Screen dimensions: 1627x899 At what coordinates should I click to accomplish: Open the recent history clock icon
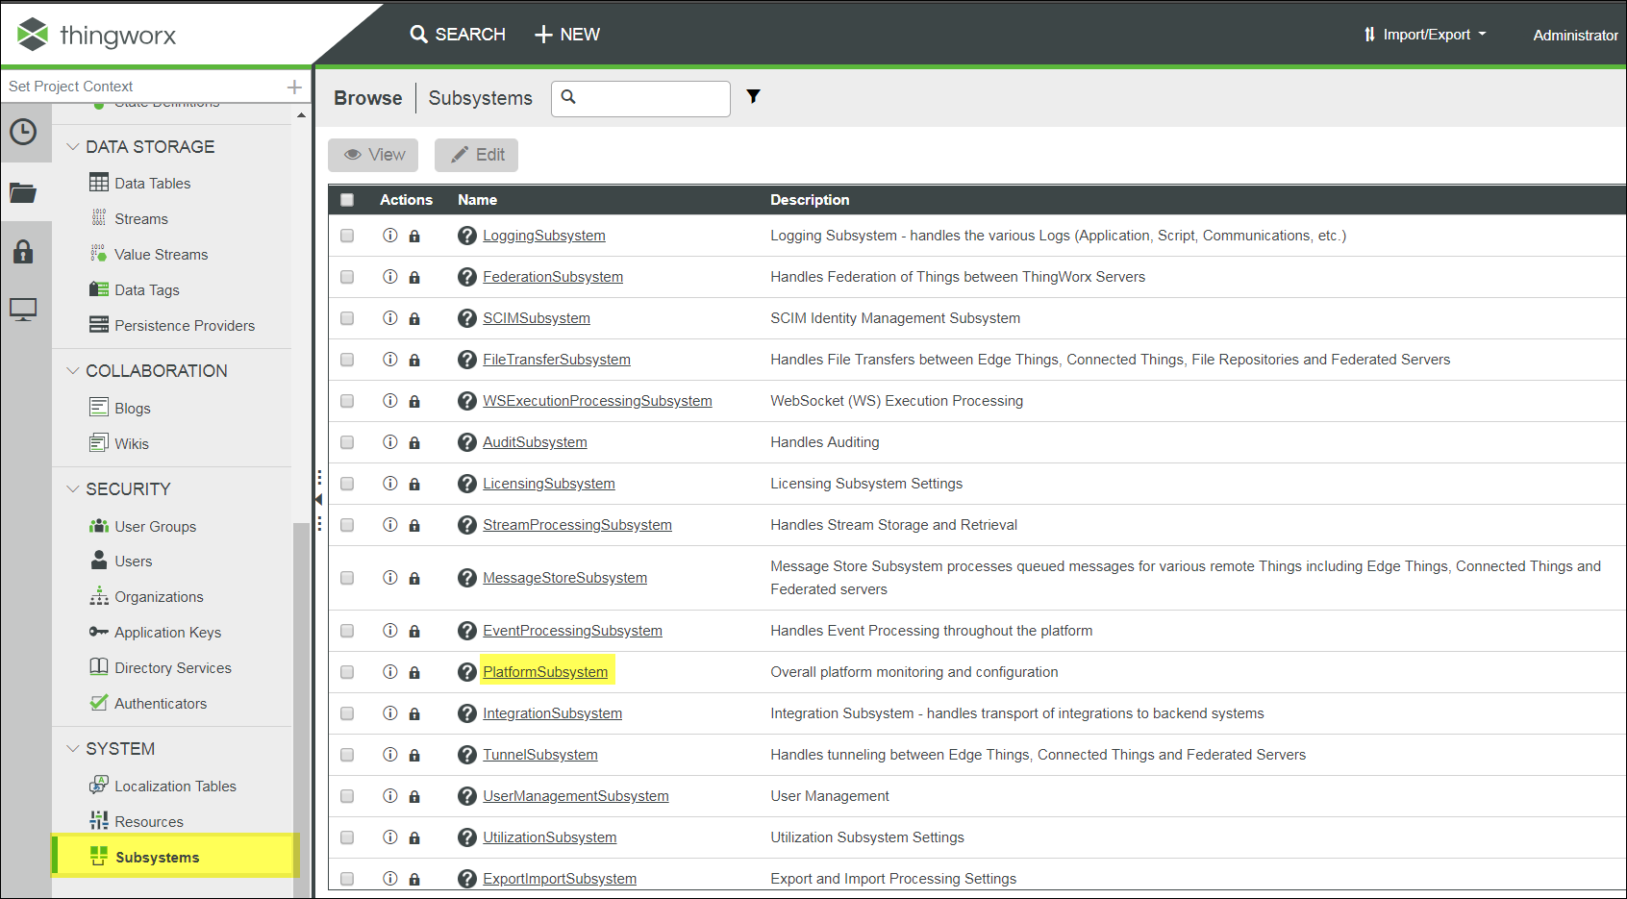(x=23, y=132)
